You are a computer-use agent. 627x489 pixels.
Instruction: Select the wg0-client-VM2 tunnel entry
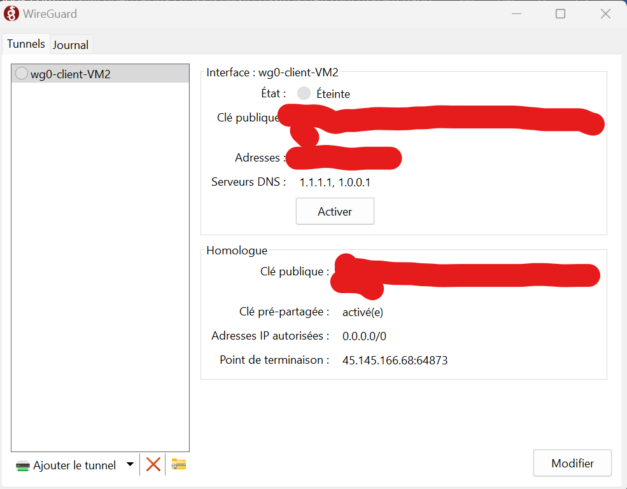pyautogui.click(x=71, y=74)
